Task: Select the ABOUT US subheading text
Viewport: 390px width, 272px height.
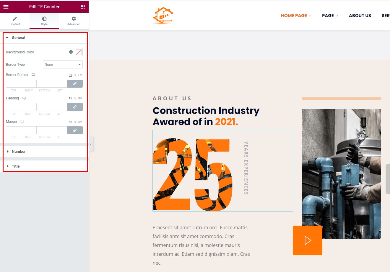Action: coord(172,99)
